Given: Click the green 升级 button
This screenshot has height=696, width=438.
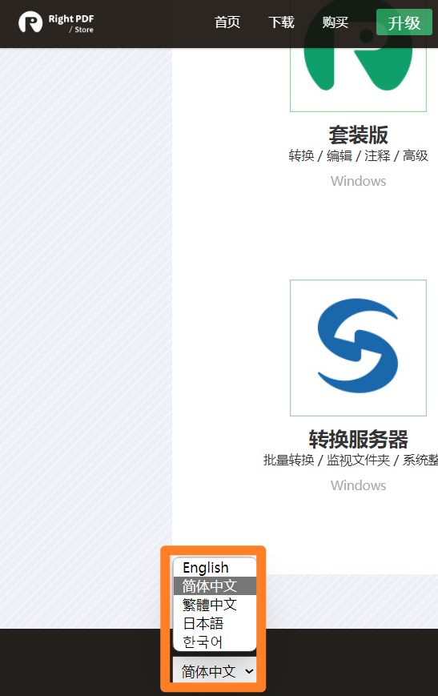Looking at the screenshot, I should tap(404, 22).
